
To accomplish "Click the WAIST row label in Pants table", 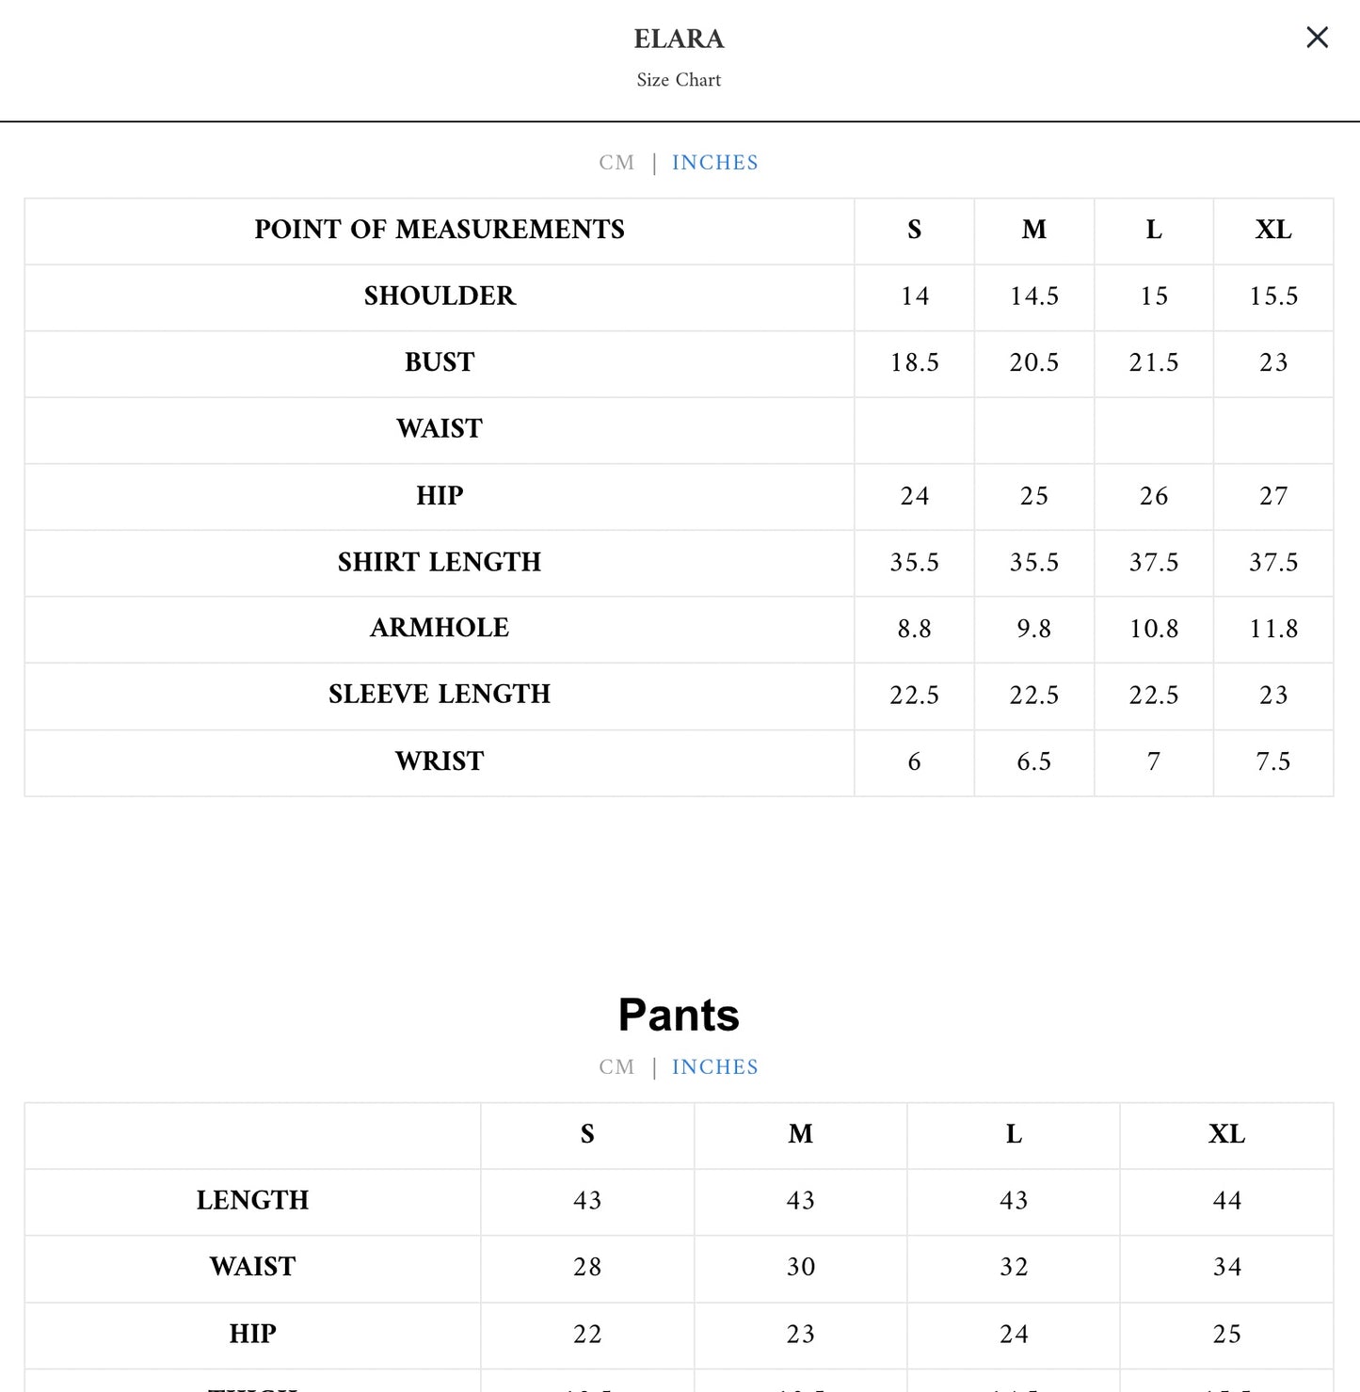I will [252, 1267].
